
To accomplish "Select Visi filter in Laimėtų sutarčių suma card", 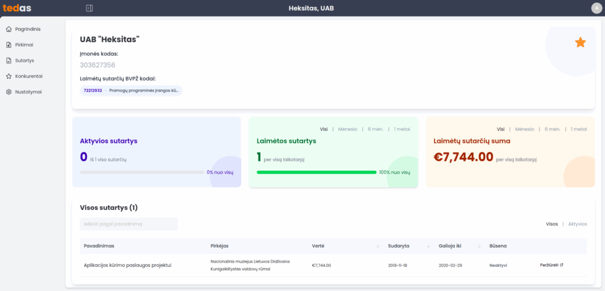I will coord(500,130).
